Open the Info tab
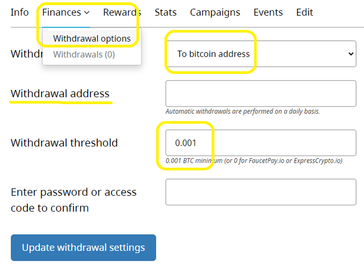Viewport: 364px width, 265px height. [19, 13]
